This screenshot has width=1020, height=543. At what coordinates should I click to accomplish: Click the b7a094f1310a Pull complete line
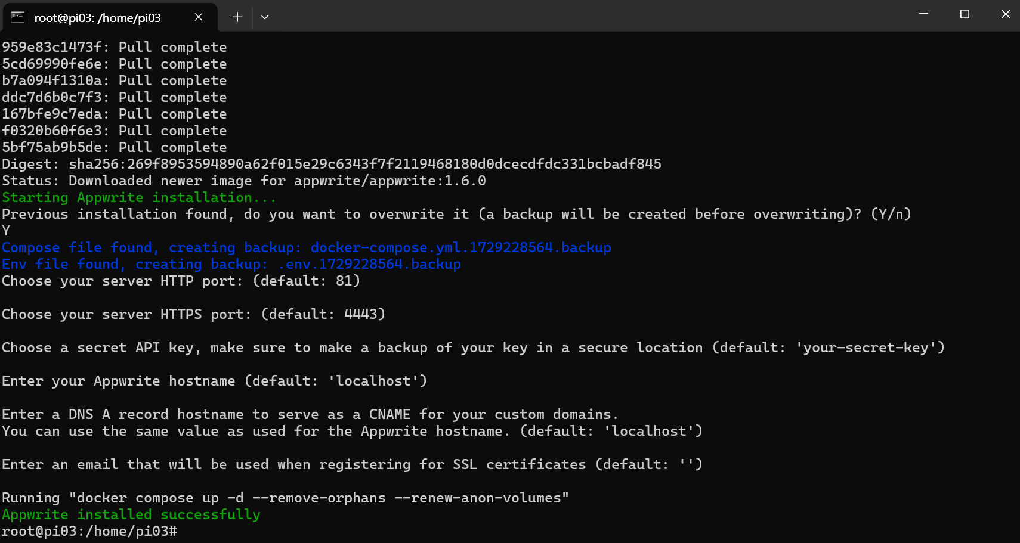coord(115,80)
